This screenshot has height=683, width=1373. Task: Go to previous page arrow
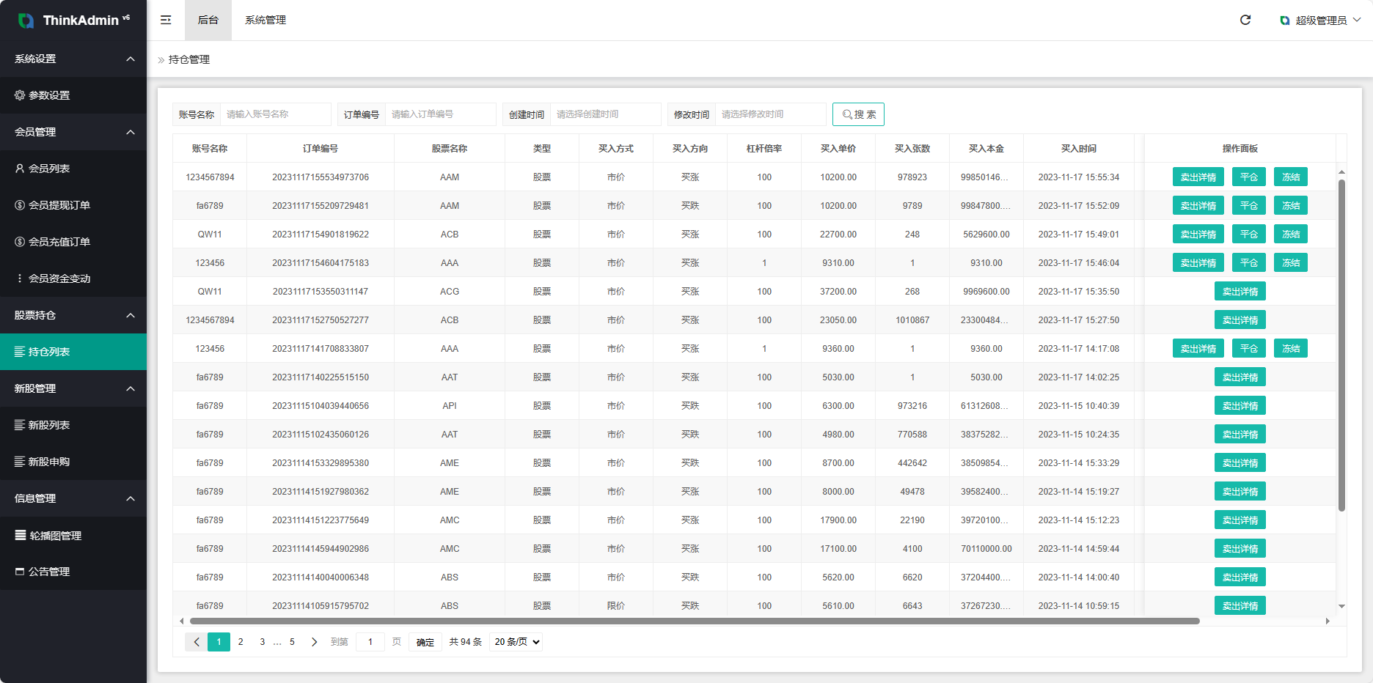pos(197,642)
